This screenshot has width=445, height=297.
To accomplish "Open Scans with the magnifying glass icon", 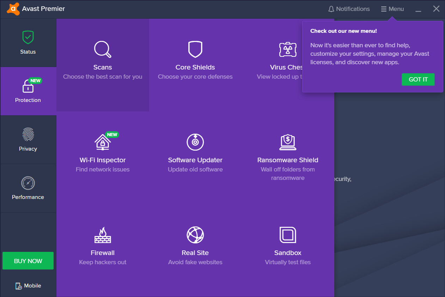I will click(x=103, y=49).
